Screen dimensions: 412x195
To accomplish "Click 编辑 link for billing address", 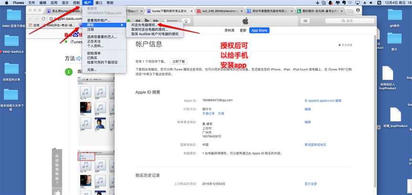I will coord(308,122).
